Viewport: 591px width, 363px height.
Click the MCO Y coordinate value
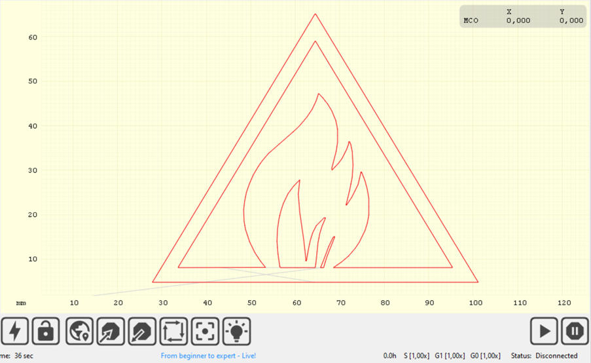pyautogui.click(x=571, y=20)
